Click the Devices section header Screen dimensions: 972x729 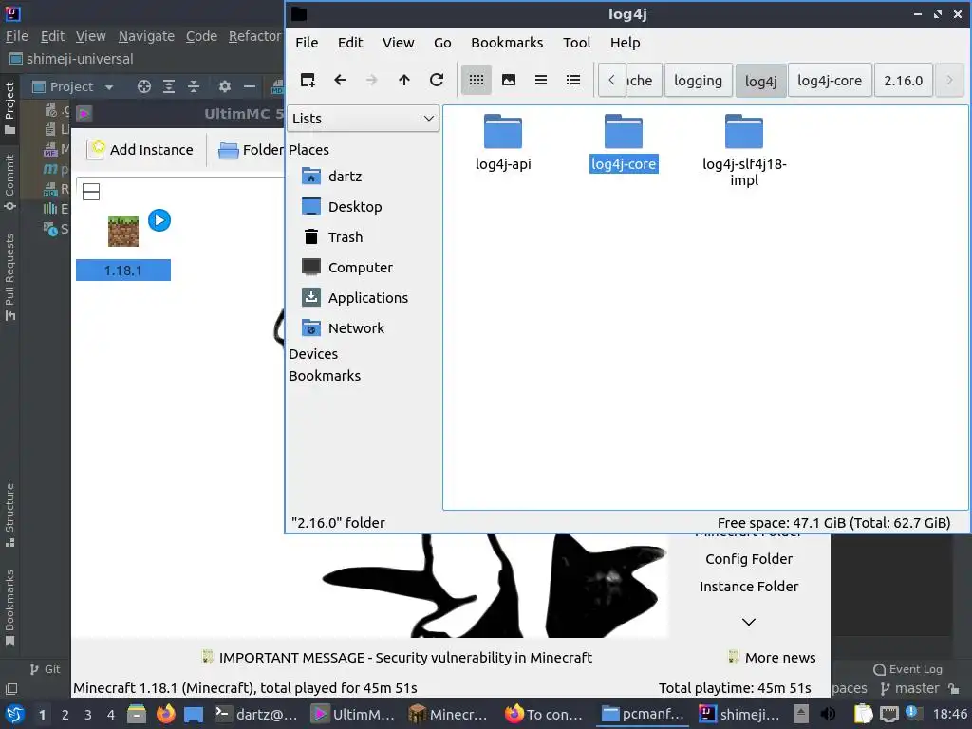click(x=313, y=354)
